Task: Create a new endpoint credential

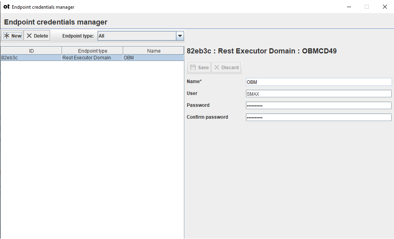Action: tap(12, 35)
